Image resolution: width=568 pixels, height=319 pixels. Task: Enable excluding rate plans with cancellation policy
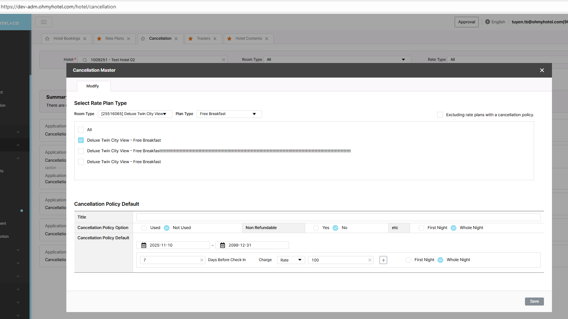click(x=440, y=115)
